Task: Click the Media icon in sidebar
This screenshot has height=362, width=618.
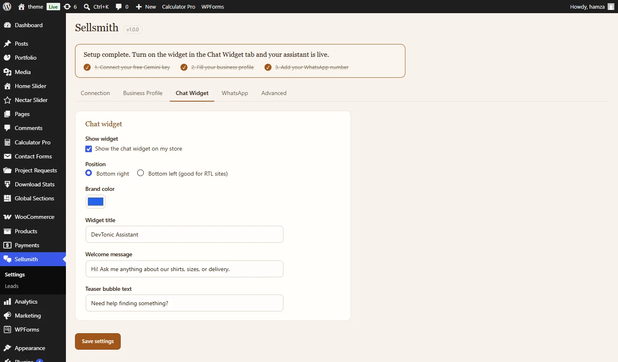Action: pos(7,72)
